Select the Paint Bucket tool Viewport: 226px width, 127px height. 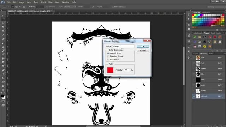pos(3,58)
